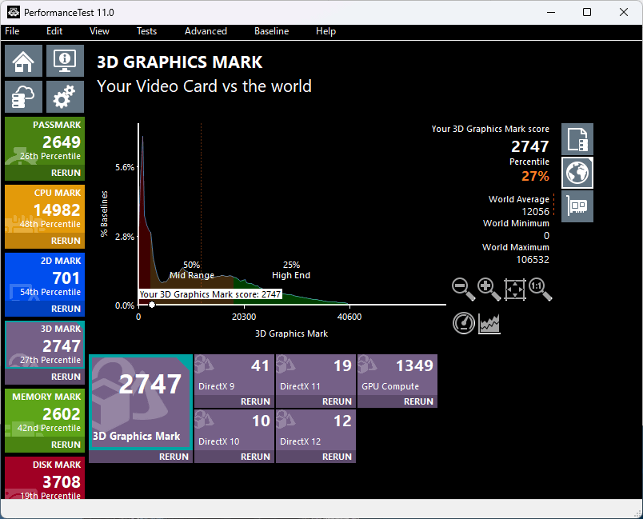Select the PassMark 2649 score tile
Viewport: 643px width, 519px height.
tap(45, 142)
